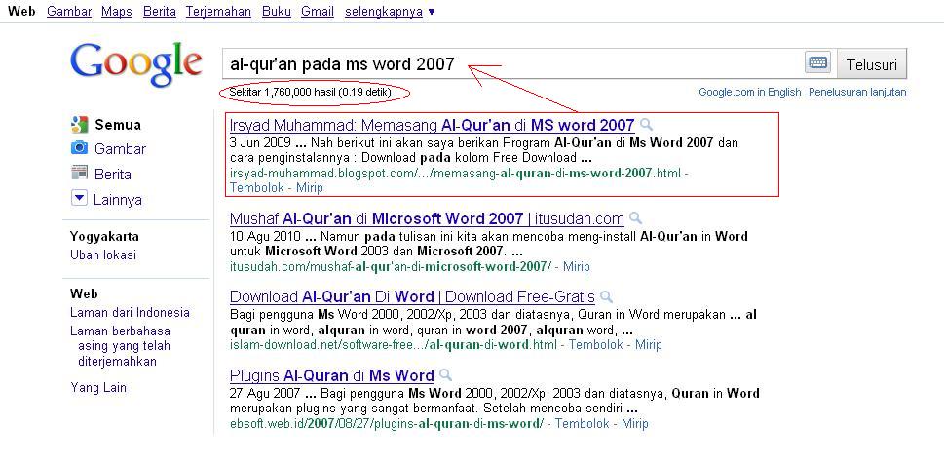The image size is (944, 468).
Task: Click Ubah lokasi under Yogyakarta
Action: (x=103, y=254)
